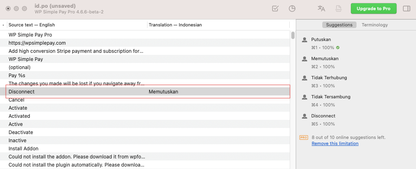Screen dimensions: 416x169
Task: Select 'Could not install the plugin automatically' row
Action: pyautogui.click(x=145, y=165)
